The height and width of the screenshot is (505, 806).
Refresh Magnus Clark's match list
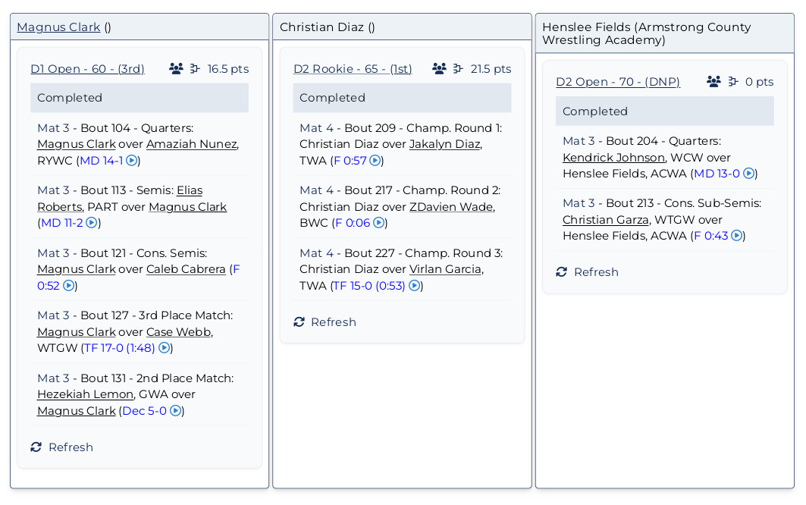point(62,447)
